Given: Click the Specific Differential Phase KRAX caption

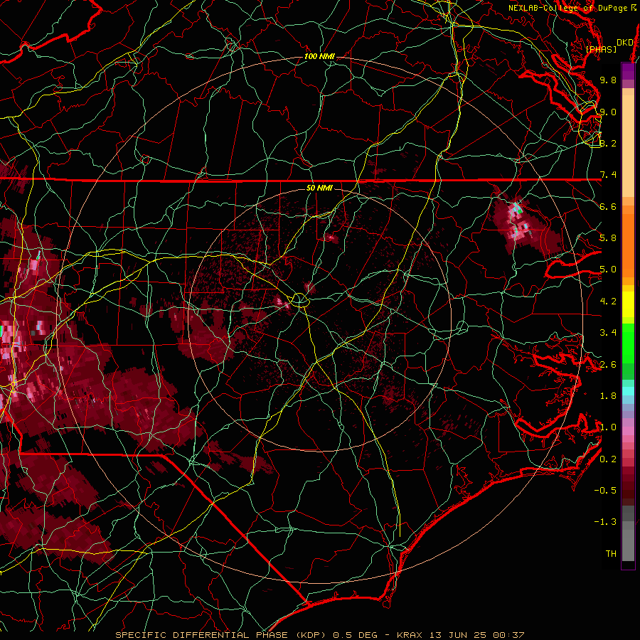Looking at the screenshot, I should [319, 635].
